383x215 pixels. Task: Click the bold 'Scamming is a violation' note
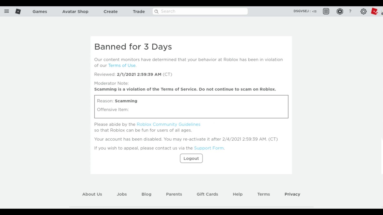coord(185,89)
